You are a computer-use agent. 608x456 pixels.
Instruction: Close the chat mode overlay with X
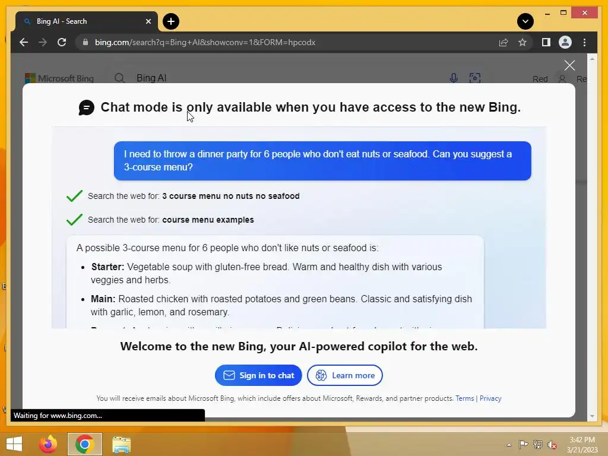point(569,65)
